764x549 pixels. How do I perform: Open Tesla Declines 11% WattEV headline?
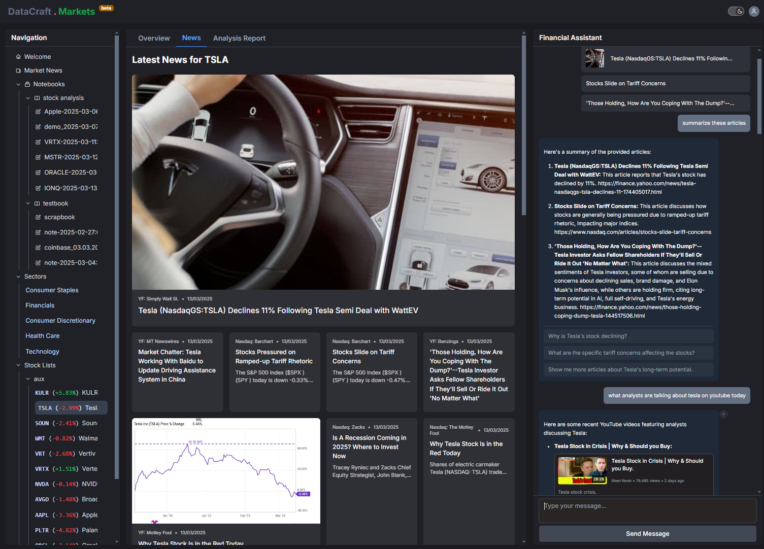pos(278,311)
